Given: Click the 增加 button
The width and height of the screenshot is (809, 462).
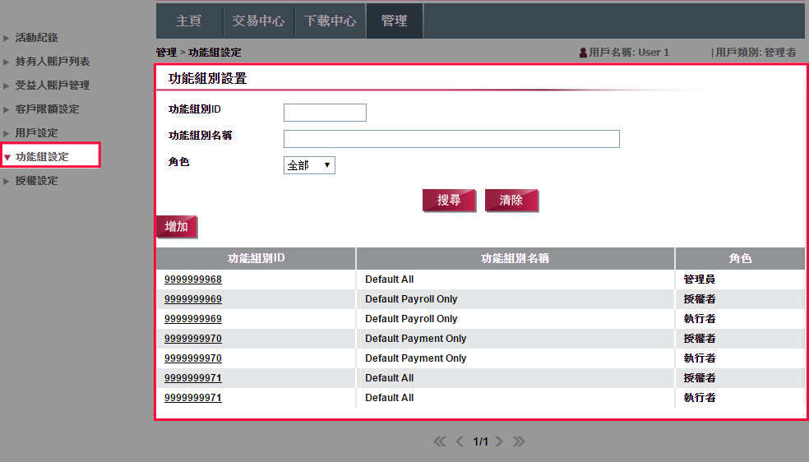Looking at the screenshot, I should coord(177,227).
